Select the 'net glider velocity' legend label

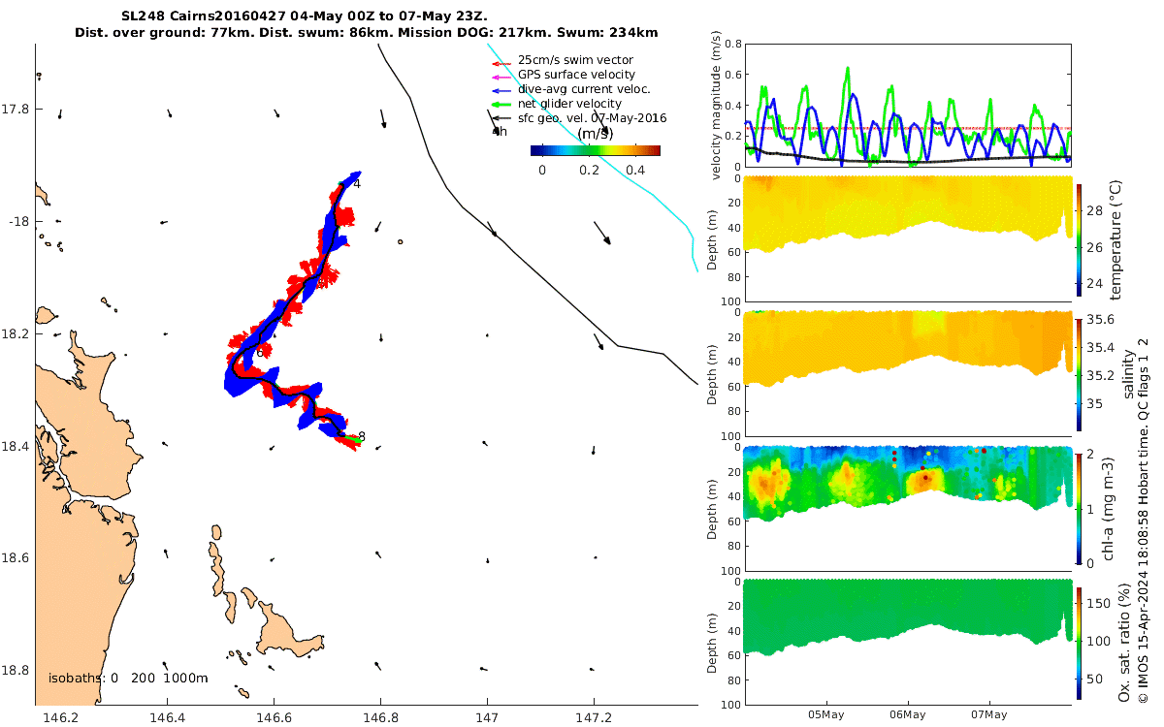point(569,104)
